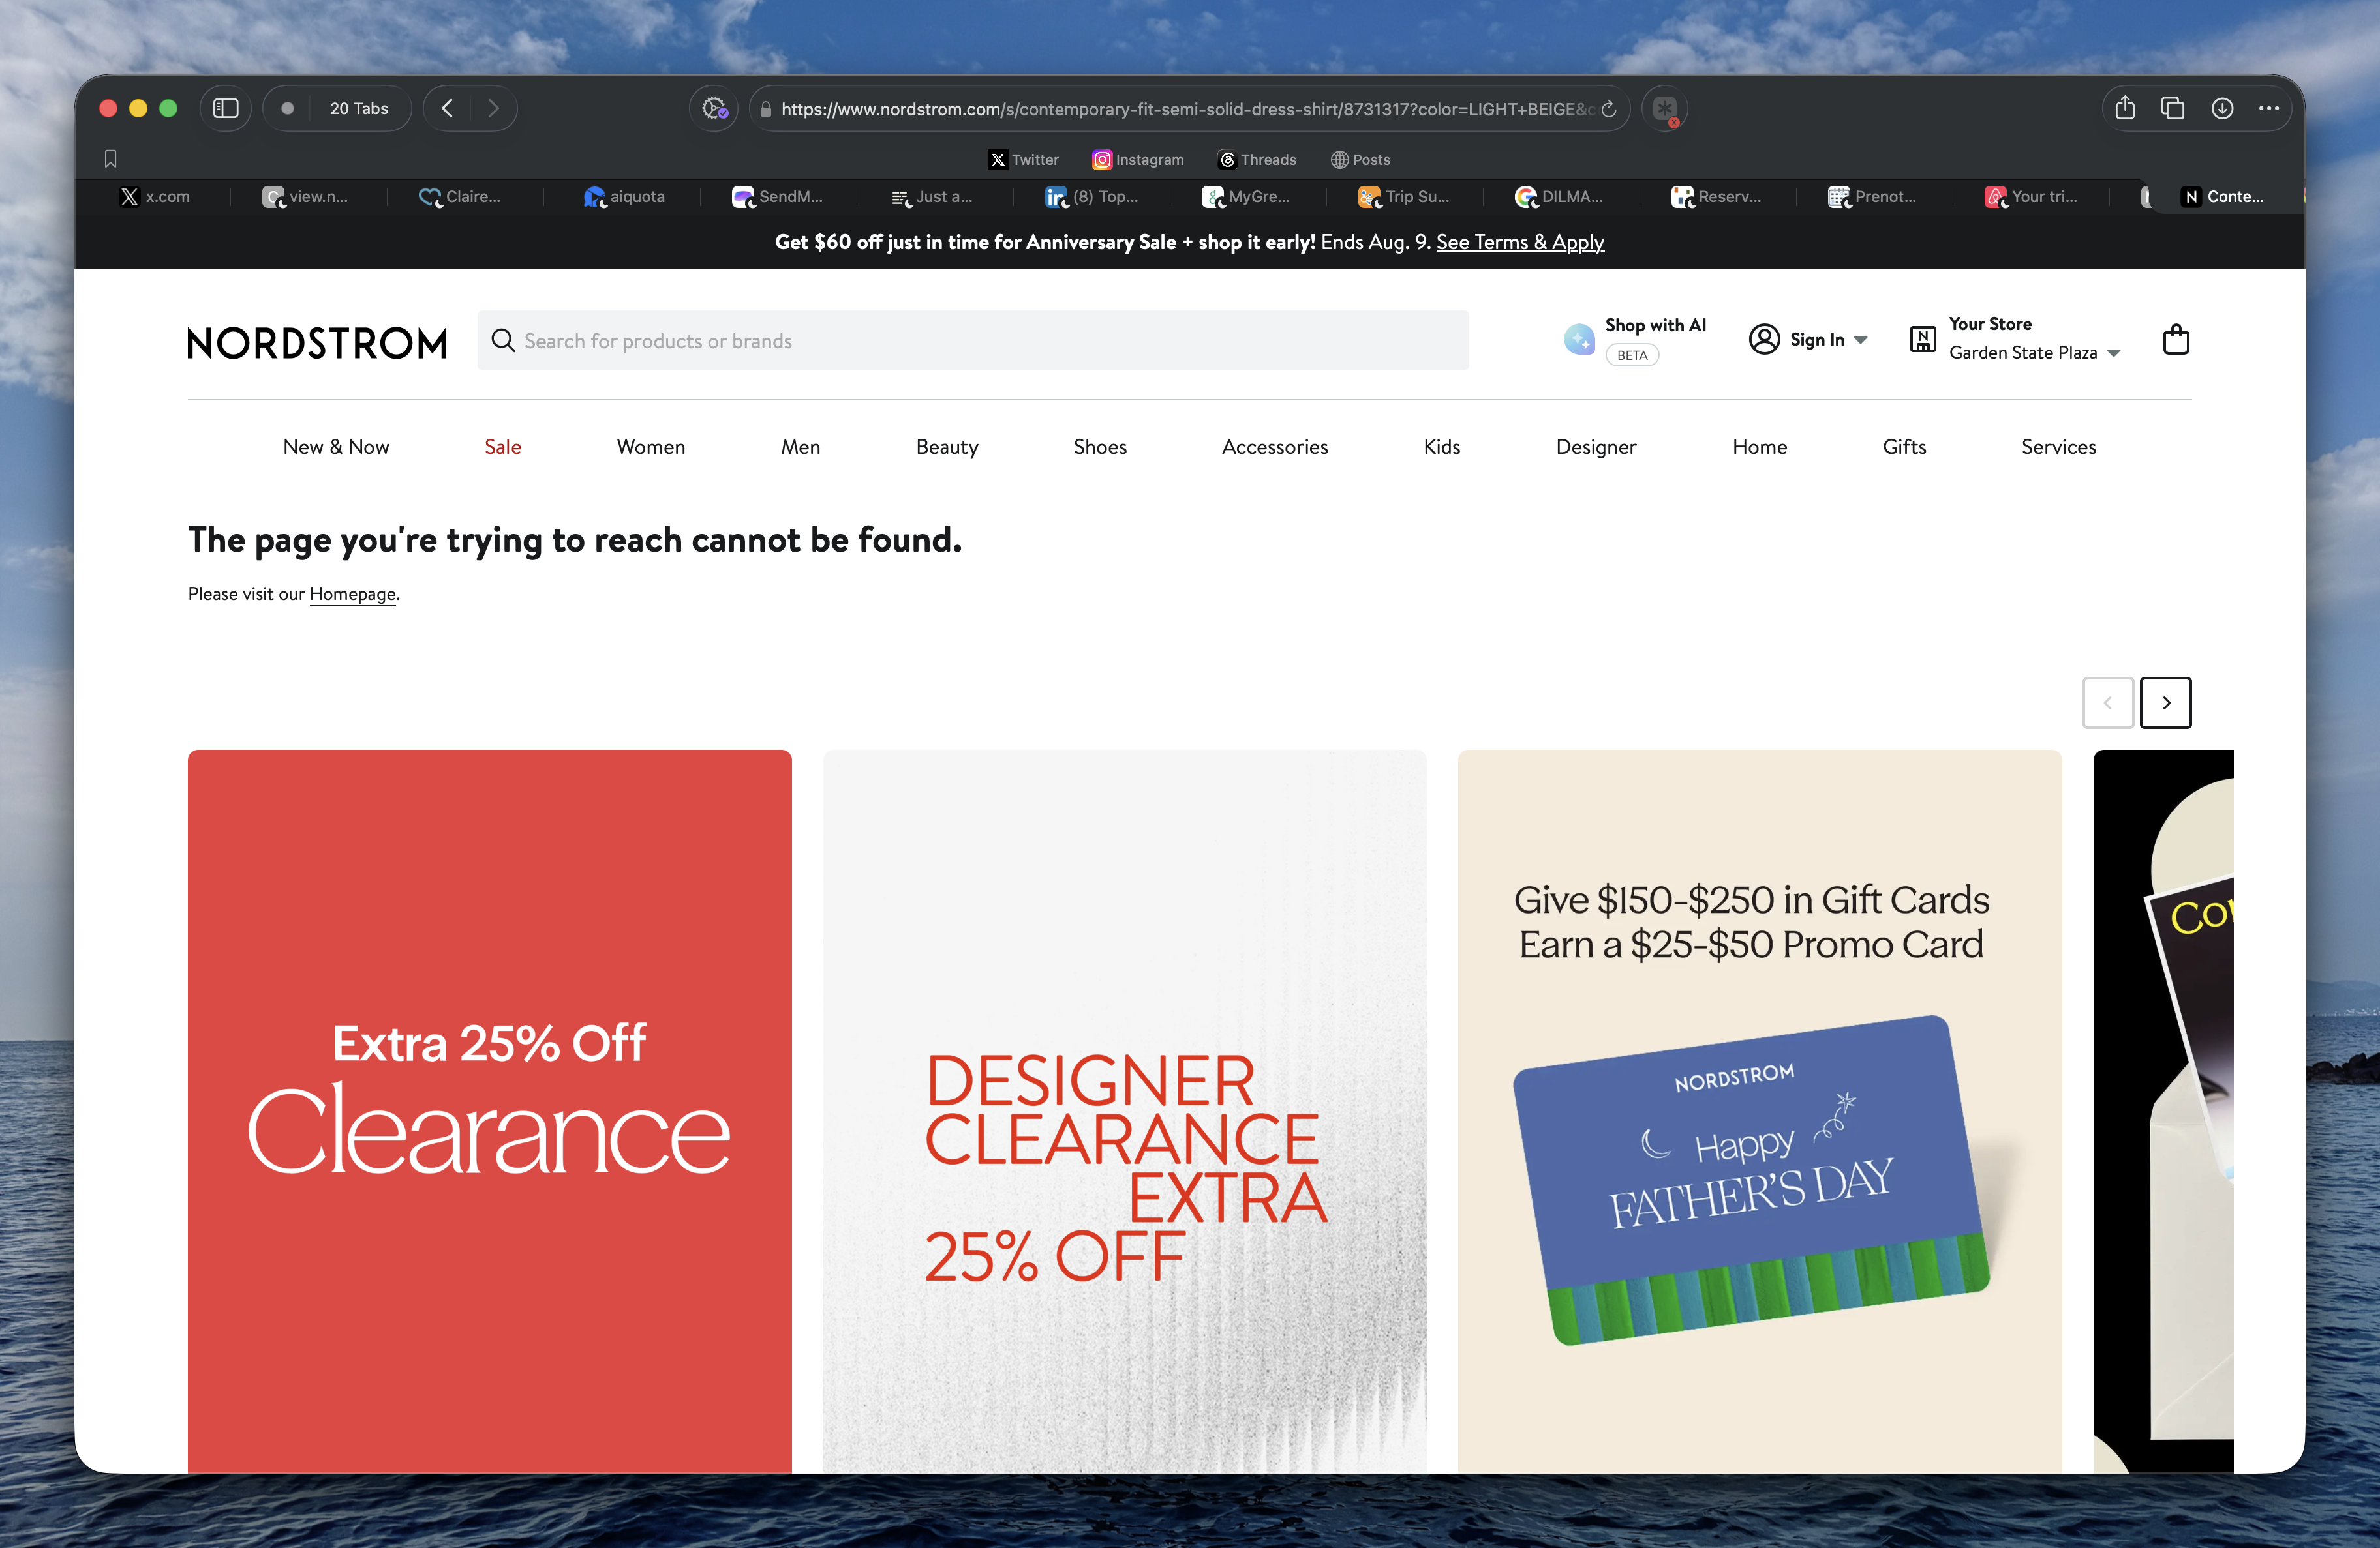
Task: Click the forward navigation arrow
Action: (493, 108)
